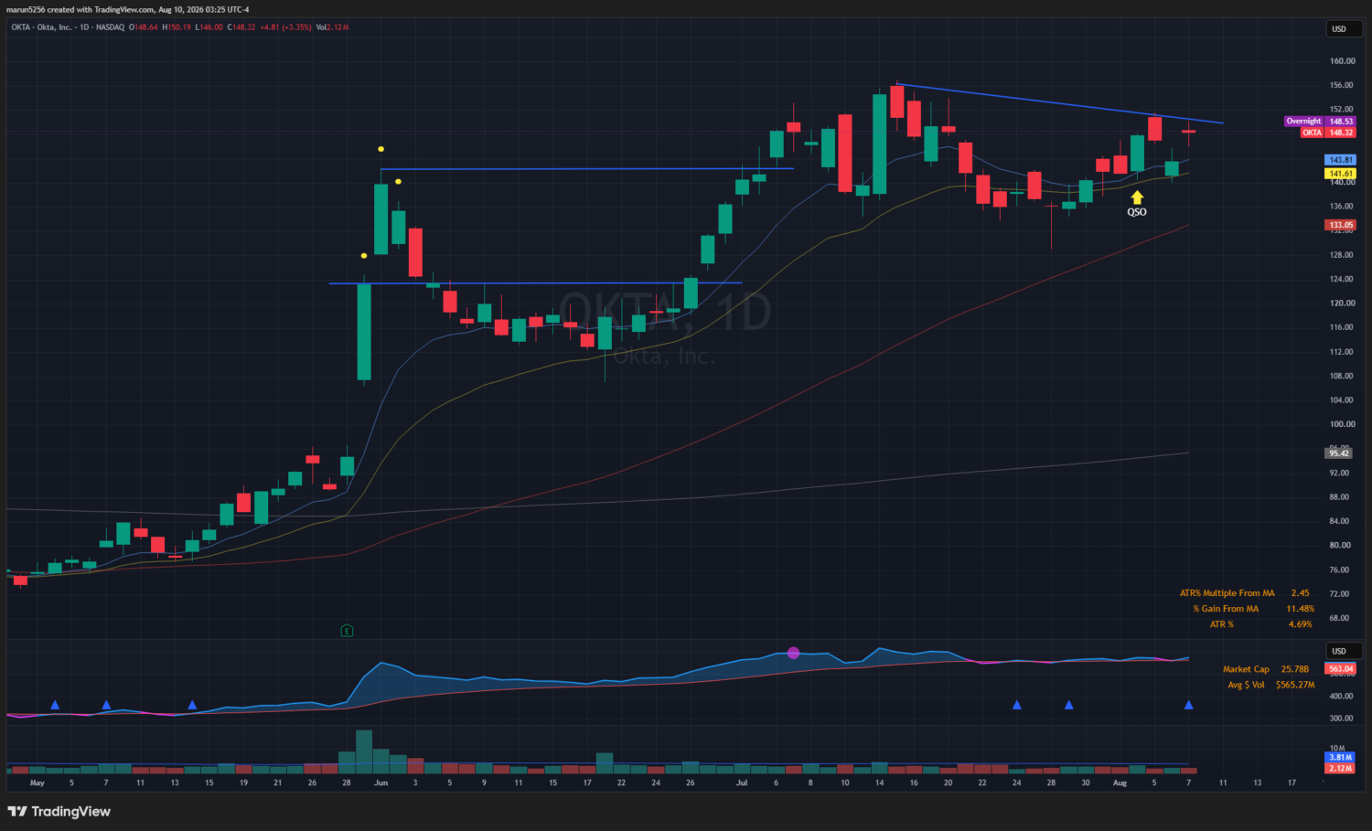The height and width of the screenshot is (831, 1372).
Task: Click the 160.00 price scale label
Action: (1343, 61)
